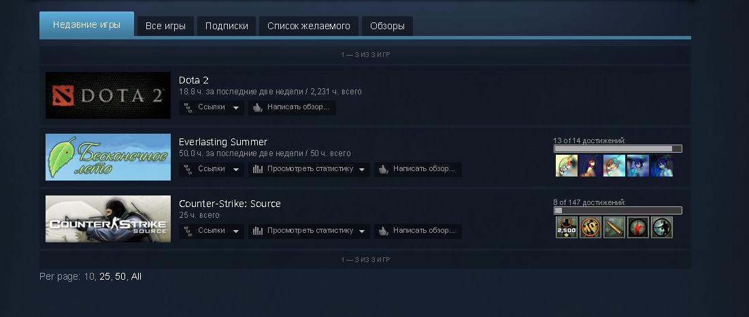Expand Просмотреть статистику for Counter-Strike: Source
This screenshot has width=749, height=317.
pos(309,231)
